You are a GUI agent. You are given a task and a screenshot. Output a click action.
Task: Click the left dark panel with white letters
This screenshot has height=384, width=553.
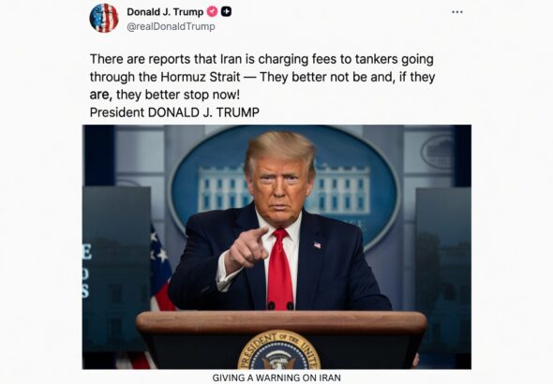click(117, 270)
